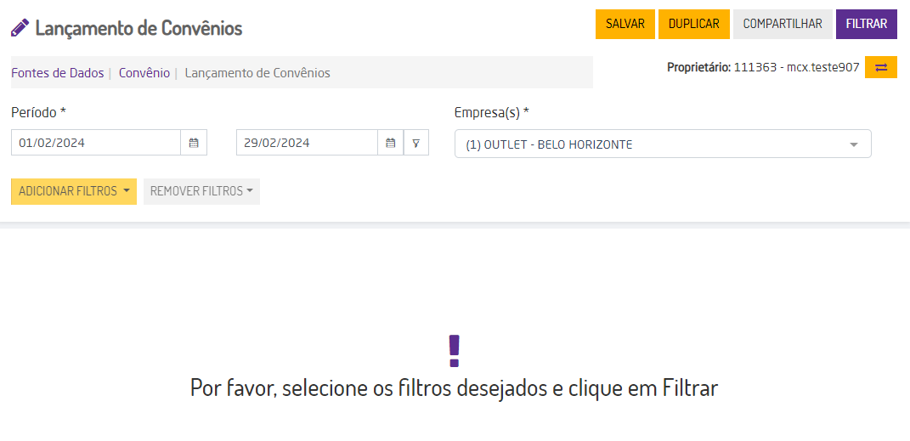Click the Lançamento de Convênios breadcrumb
This screenshot has height=441, width=910.
click(x=257, y=73)
